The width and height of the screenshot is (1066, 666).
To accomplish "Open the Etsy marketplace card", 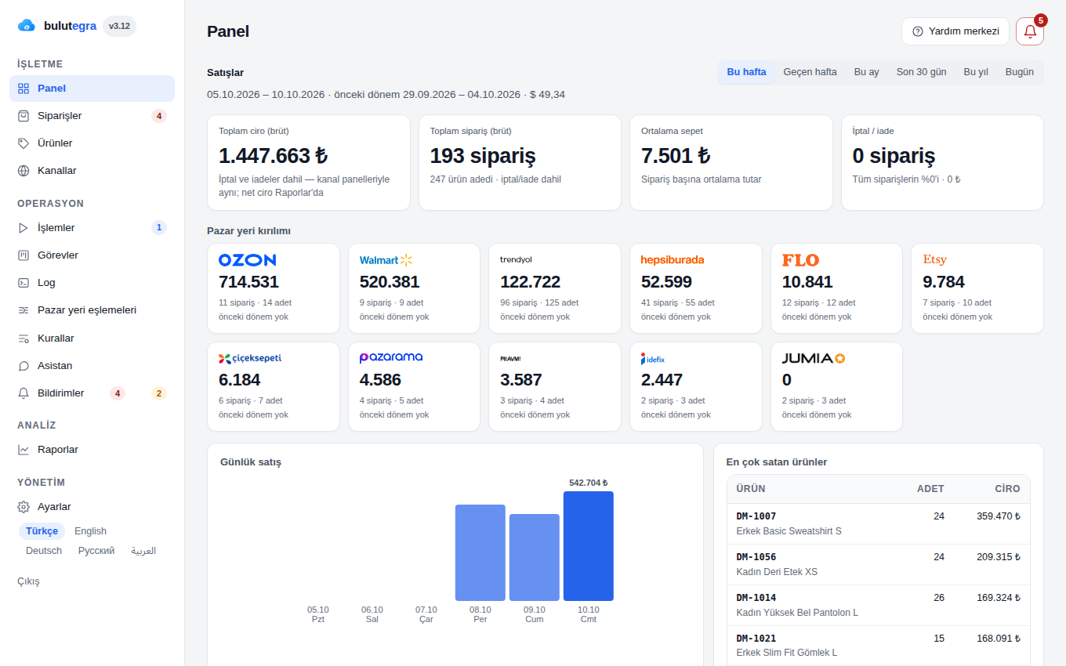I will tap(977, 288).
